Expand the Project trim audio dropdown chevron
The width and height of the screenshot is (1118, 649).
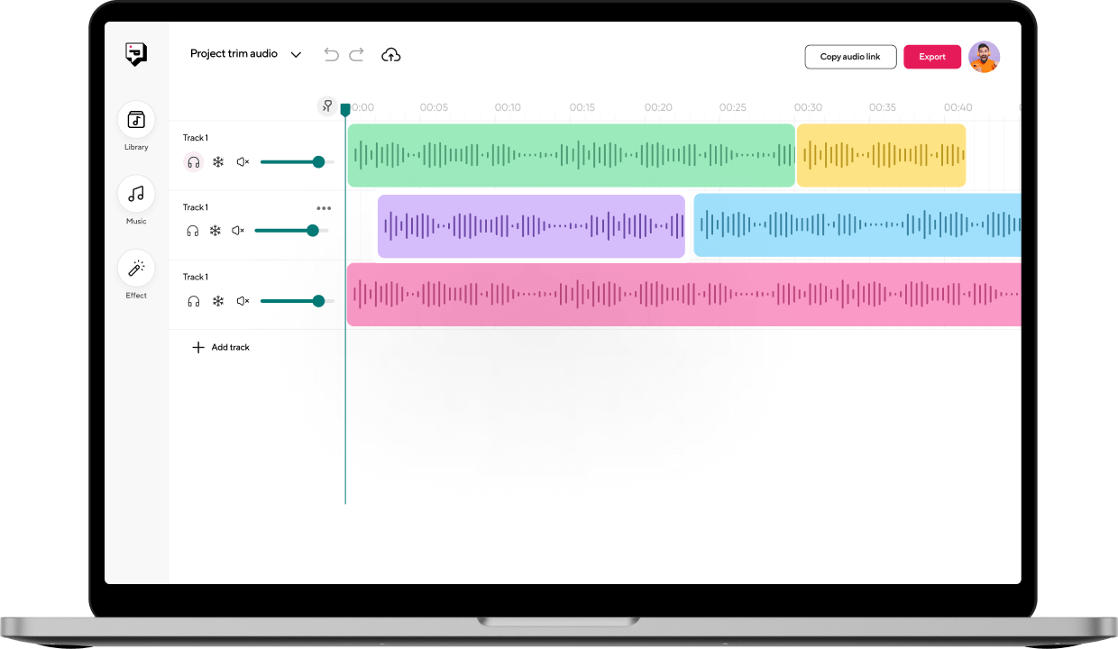coord(296,55)
